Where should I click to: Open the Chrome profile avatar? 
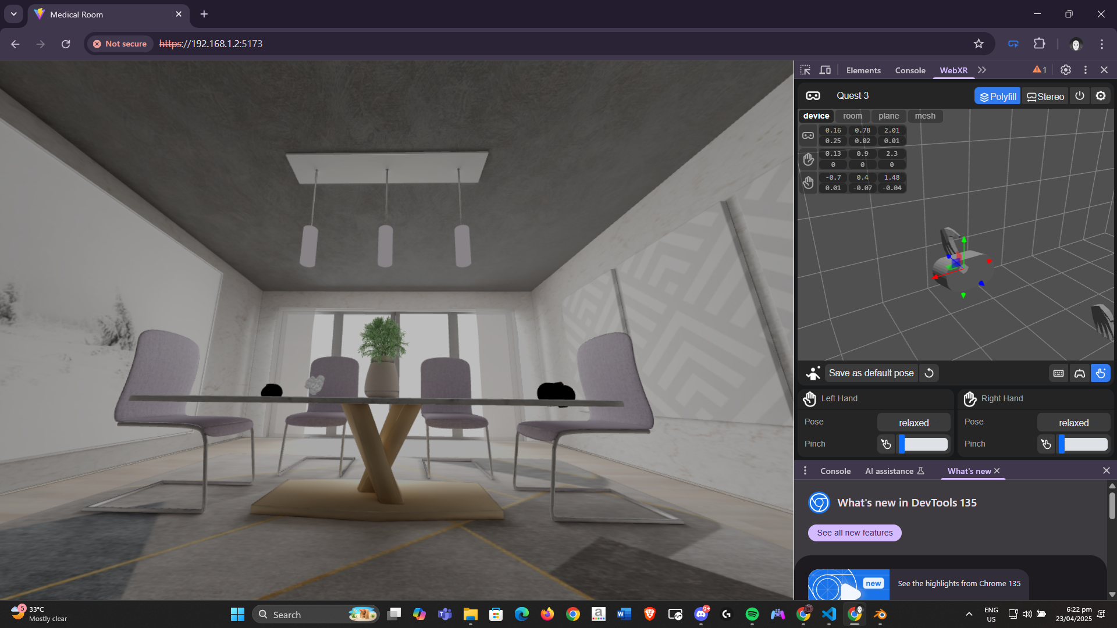pos(1076,44)
